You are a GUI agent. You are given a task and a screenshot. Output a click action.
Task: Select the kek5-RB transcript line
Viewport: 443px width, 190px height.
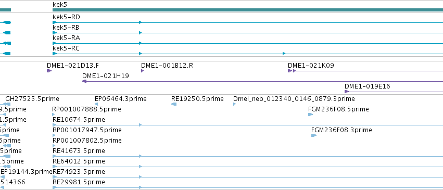tap(248, 33)
